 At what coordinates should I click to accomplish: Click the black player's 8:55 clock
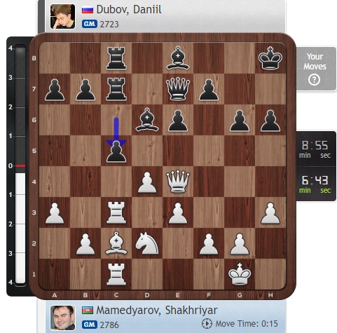click(316, 149)
